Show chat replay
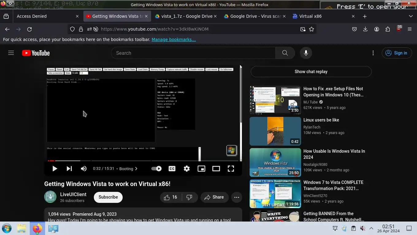The width and height of the screenshot is (417, 235). (x=311, y=72)
